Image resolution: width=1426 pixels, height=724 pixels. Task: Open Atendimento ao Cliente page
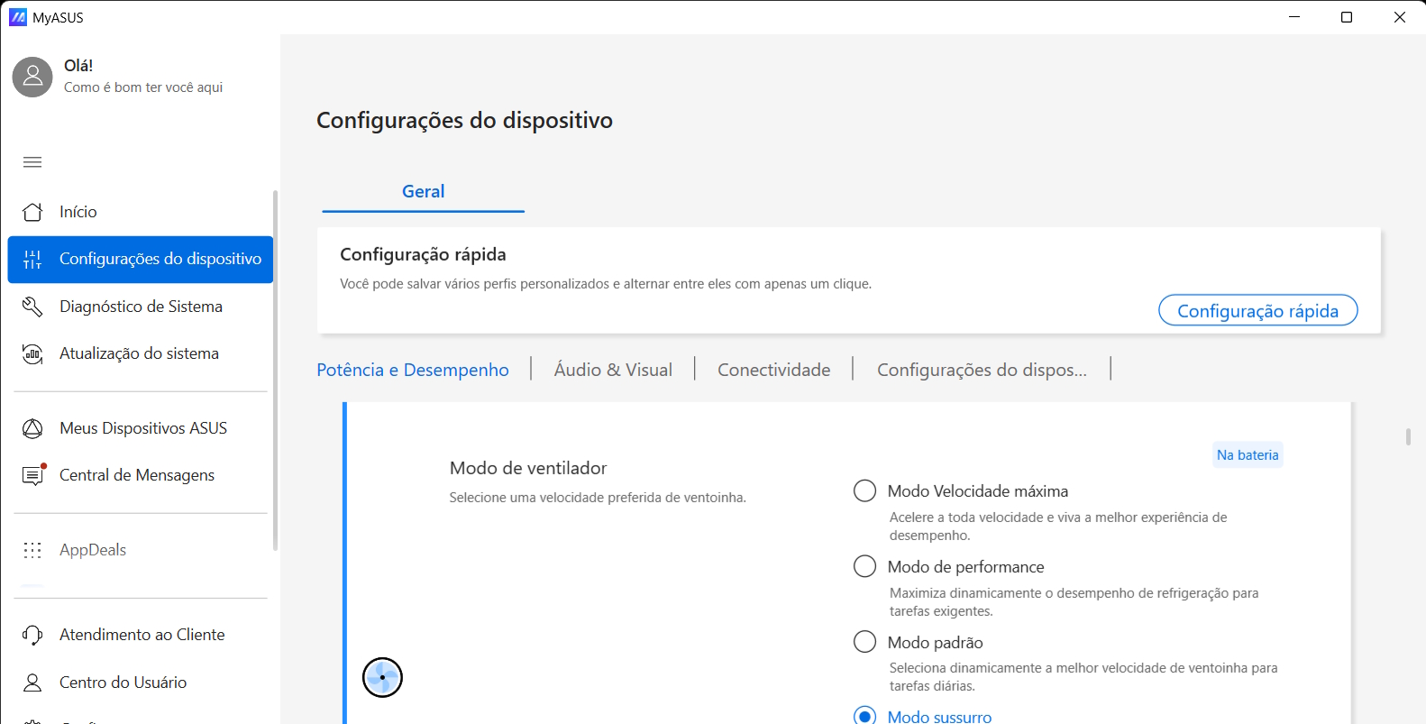coord(140,635)
